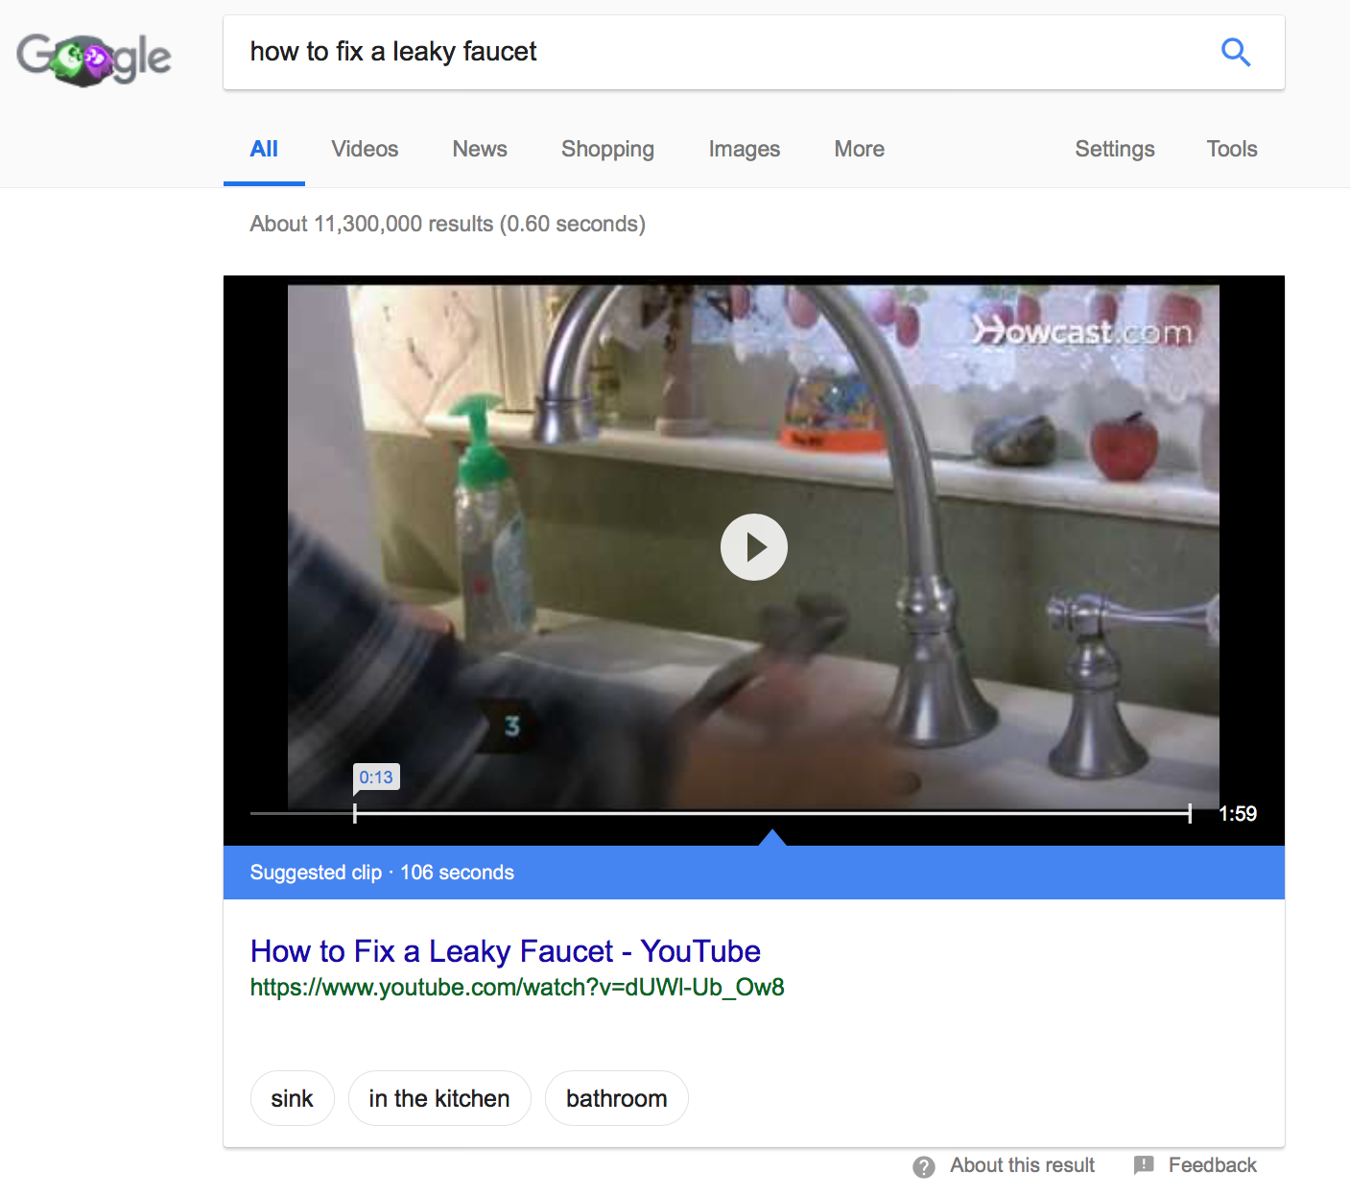Image resolution: width=1350 pixels, height=1197 pixels.
Task: Open the News results tab
Action: pyautogui.click(x=480, y=149)
